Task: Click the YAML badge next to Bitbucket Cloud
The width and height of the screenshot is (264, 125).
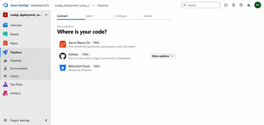Action: [97, 66]
